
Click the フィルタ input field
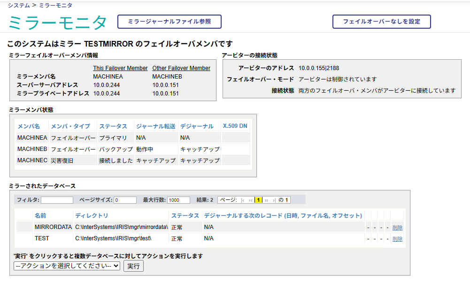pos(57,200)
